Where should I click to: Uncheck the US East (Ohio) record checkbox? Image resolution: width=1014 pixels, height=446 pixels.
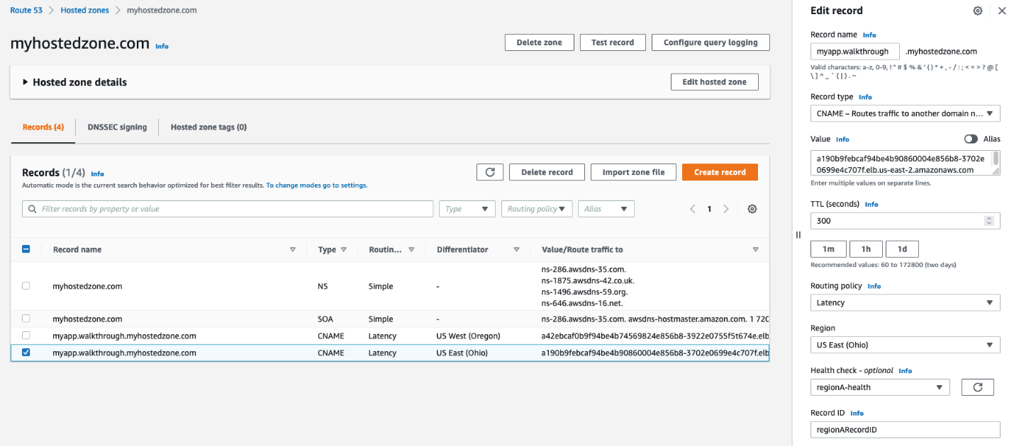[26, 353]
